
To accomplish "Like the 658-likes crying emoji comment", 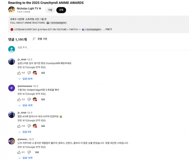I will pyautogui.click(x=19, y=126).
